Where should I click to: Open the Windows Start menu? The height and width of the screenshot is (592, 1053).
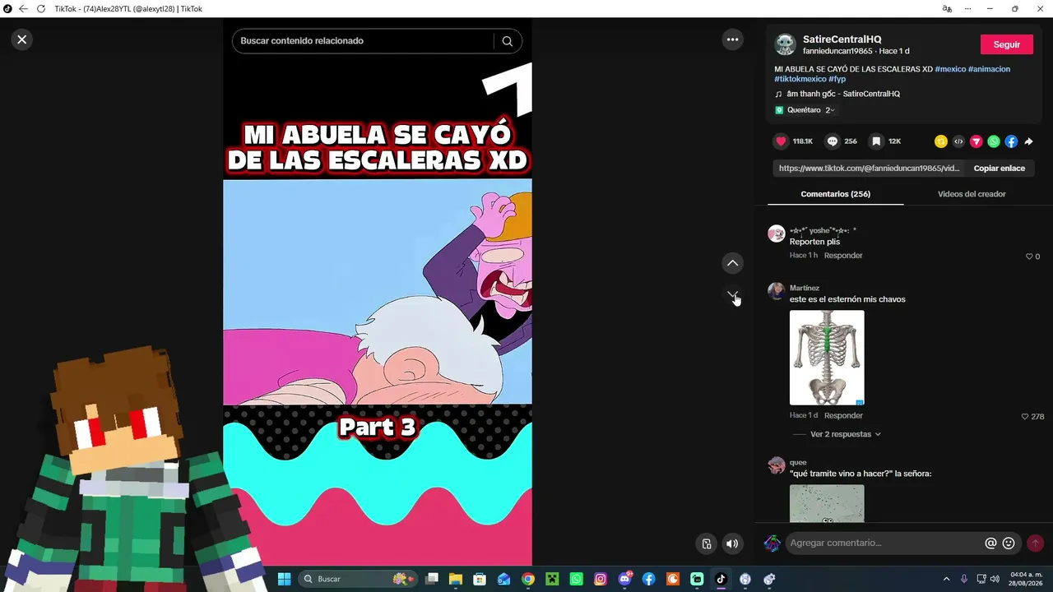(x=284, y=579)
